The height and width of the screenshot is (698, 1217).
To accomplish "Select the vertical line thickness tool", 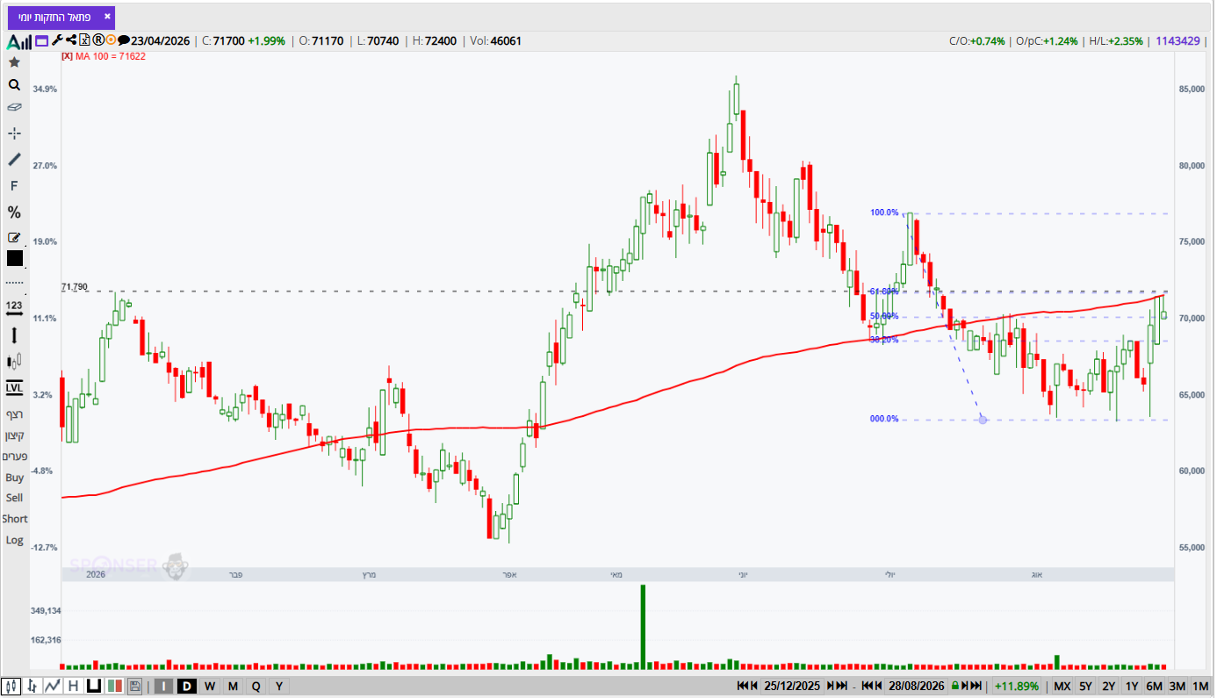I will coord(14,335).
